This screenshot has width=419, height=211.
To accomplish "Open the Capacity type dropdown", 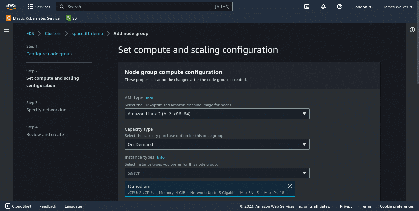I will coord(217,144).
